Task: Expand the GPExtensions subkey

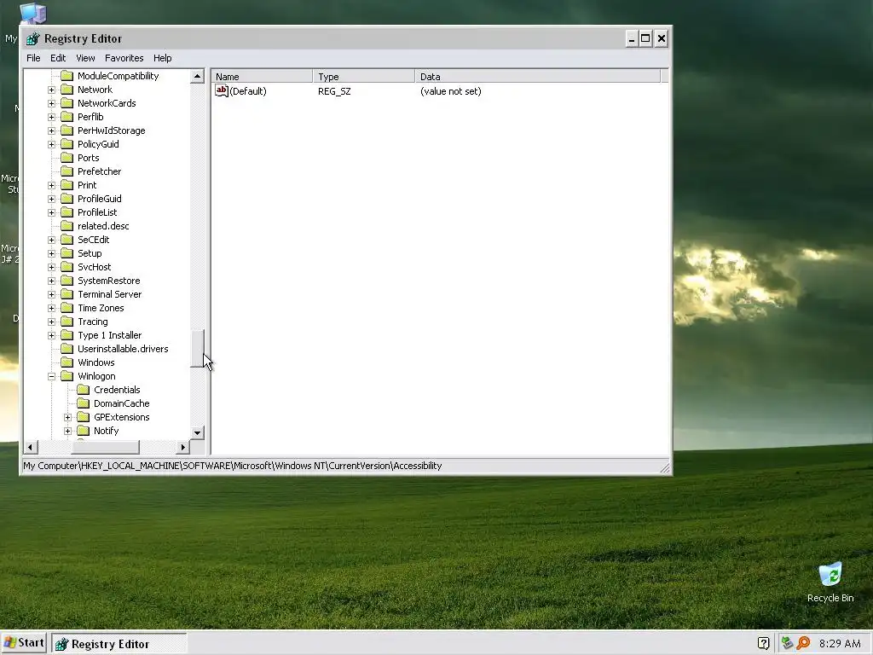Action: click(67, 417)
